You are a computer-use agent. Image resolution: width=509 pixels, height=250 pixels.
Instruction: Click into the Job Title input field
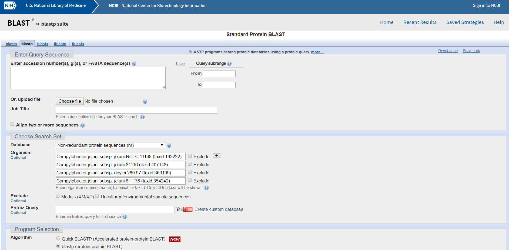pyautogui.click(x=136, y=110)
